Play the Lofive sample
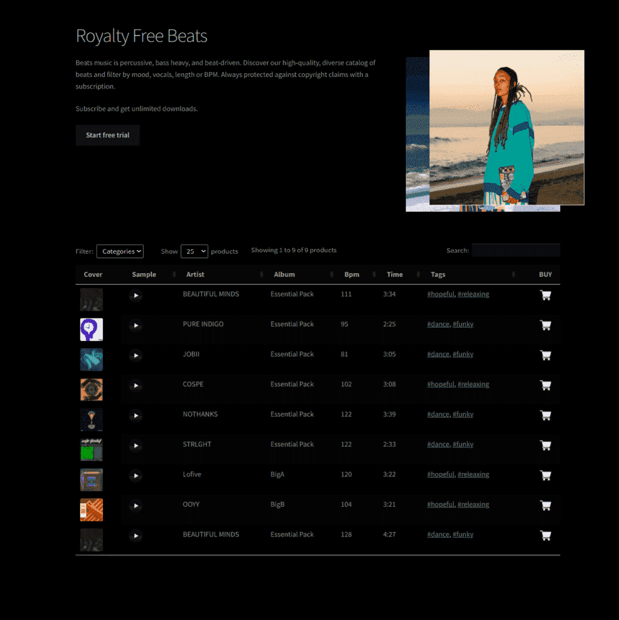This screenshot has width=619, height=620. (136, 476)
